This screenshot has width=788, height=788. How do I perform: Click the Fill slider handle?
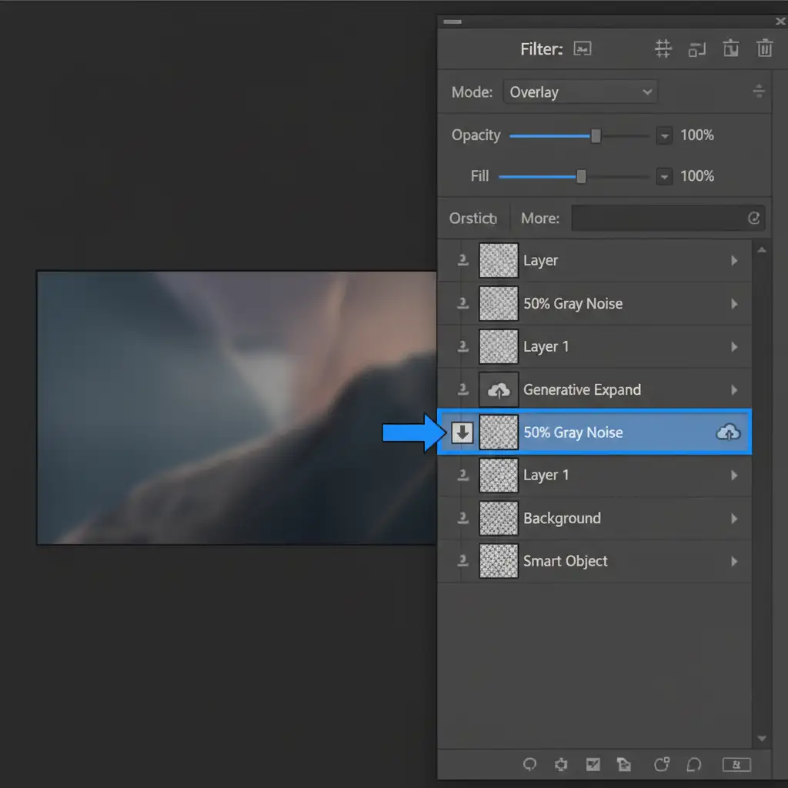[x=581, y=176]
